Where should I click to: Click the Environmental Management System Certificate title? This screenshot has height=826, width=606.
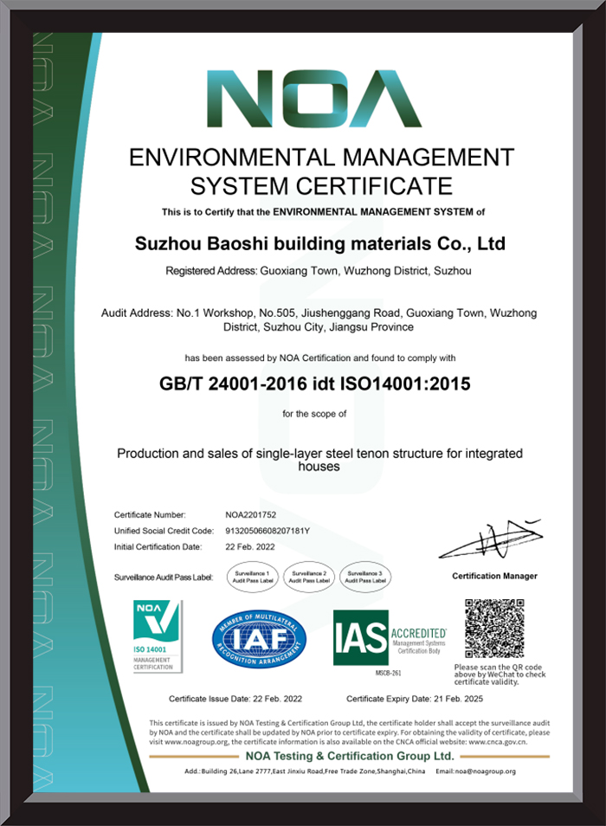point(321,171)
